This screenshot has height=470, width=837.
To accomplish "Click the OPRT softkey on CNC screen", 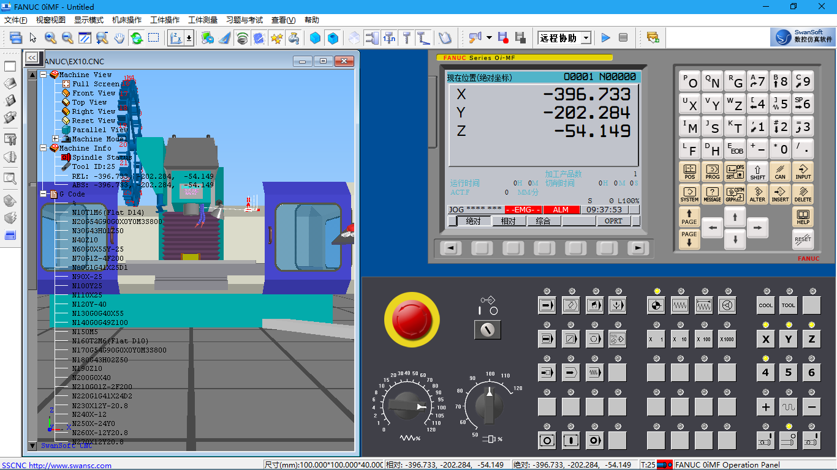I will (x=613, y=221).
